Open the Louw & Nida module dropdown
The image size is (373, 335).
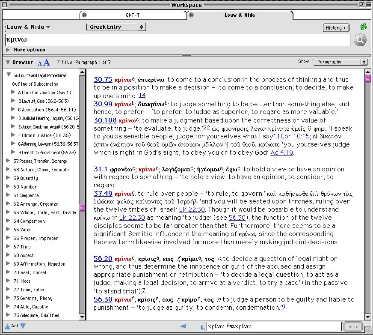28,27
